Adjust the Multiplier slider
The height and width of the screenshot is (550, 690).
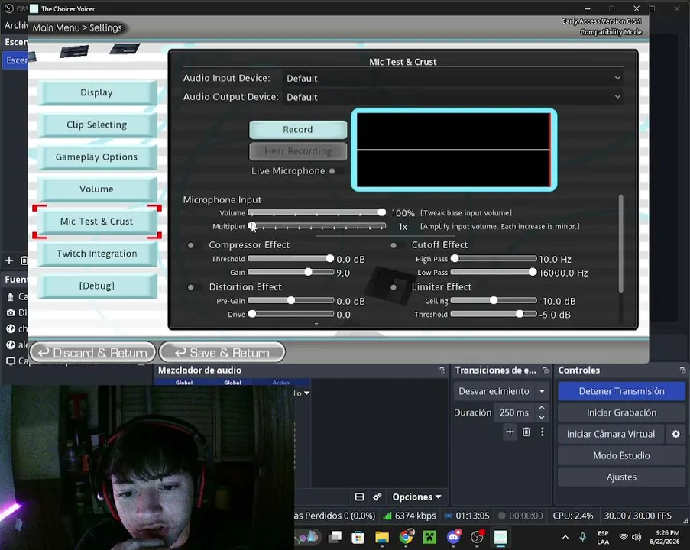point(317,227)
